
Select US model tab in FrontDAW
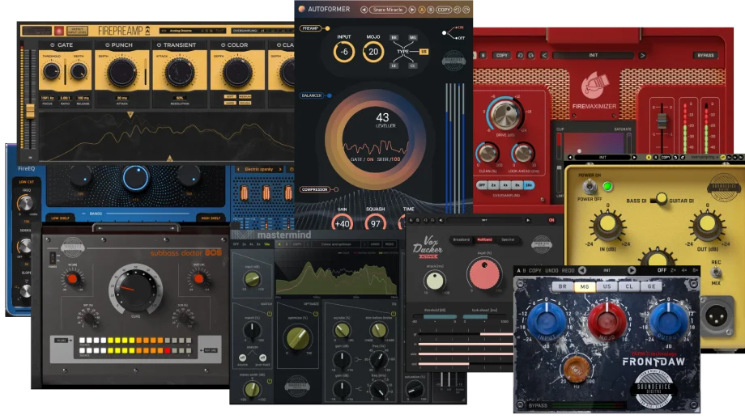(x=607, y=286)
